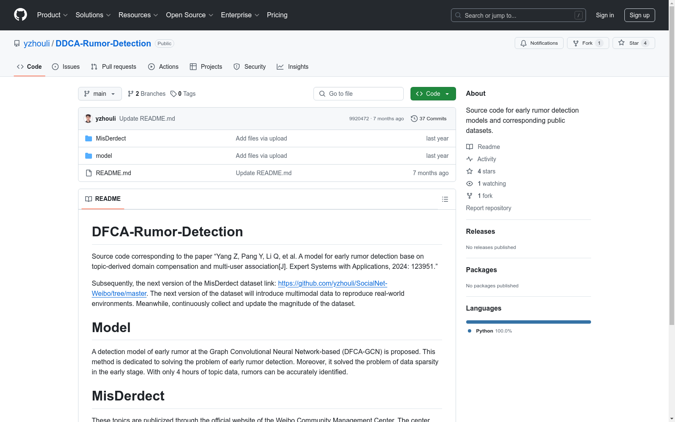Switch to the Projects tab
This screenshot has width=675, height=422.
pyautogui.click(x=206, y=67)
